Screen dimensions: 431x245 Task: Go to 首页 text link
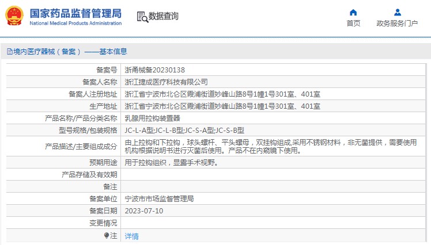pos(353,24)
